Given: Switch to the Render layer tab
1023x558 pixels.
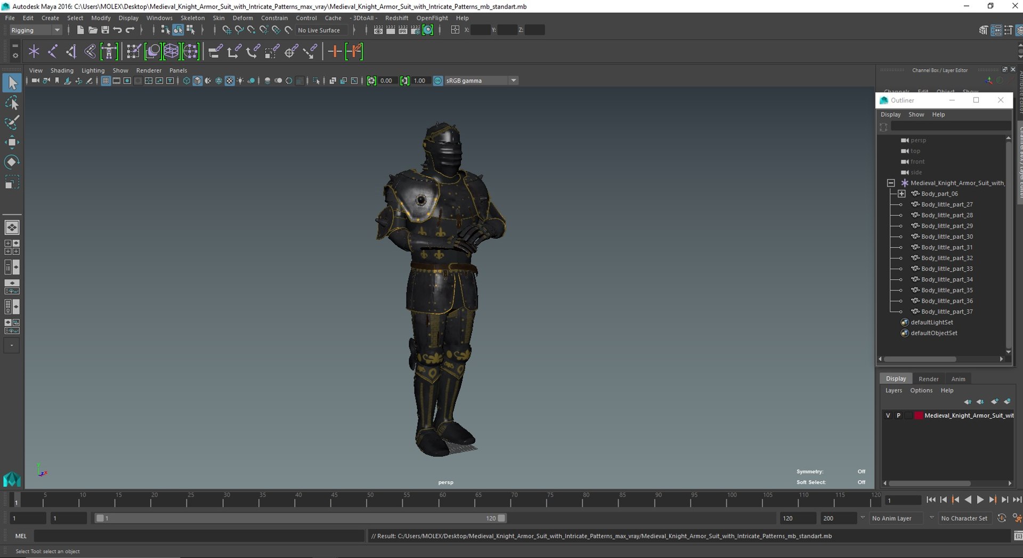Looking at the screenshot, I should [x=928, y=378].
